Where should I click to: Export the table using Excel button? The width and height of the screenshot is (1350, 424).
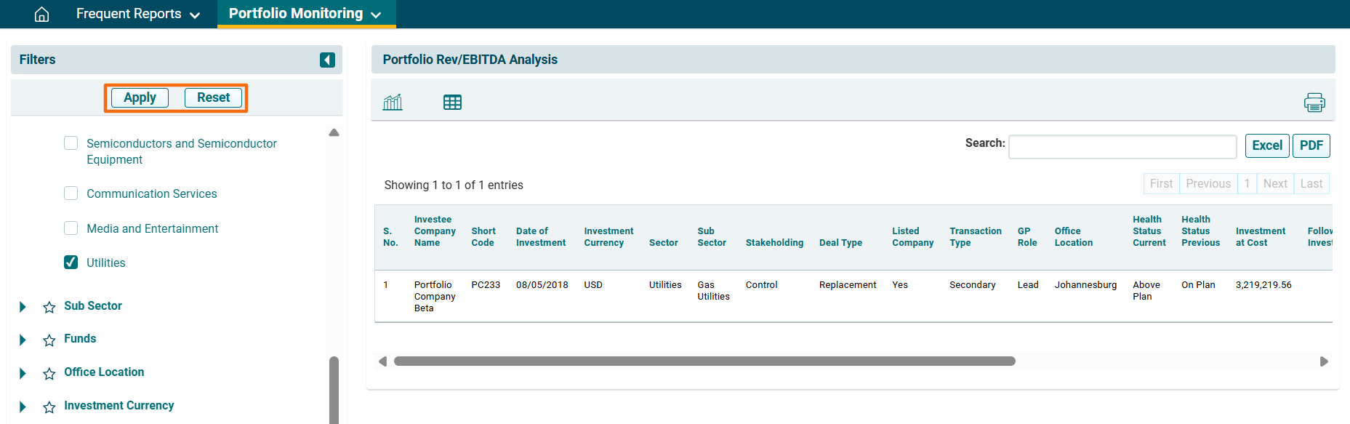coord(1266,145)
